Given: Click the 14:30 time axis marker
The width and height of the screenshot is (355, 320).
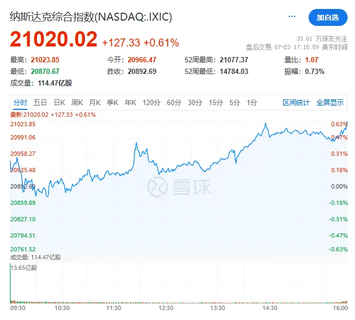Looking at the screenshot, I should pos(270,308).
